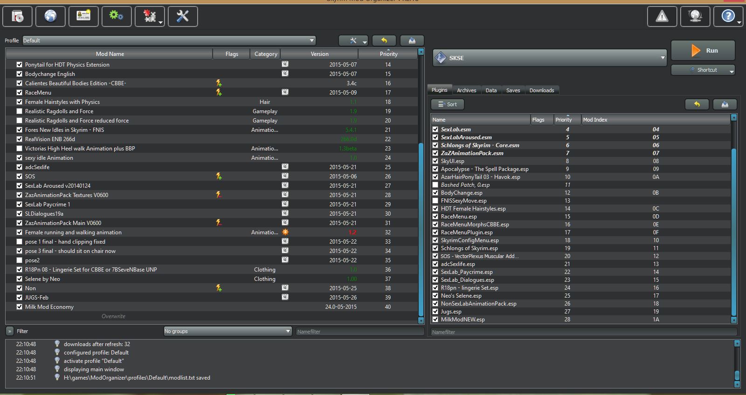This screenshot has height=395, width=746.
Task: Expand the Filter panel arrow
Action: click(10, 331)
